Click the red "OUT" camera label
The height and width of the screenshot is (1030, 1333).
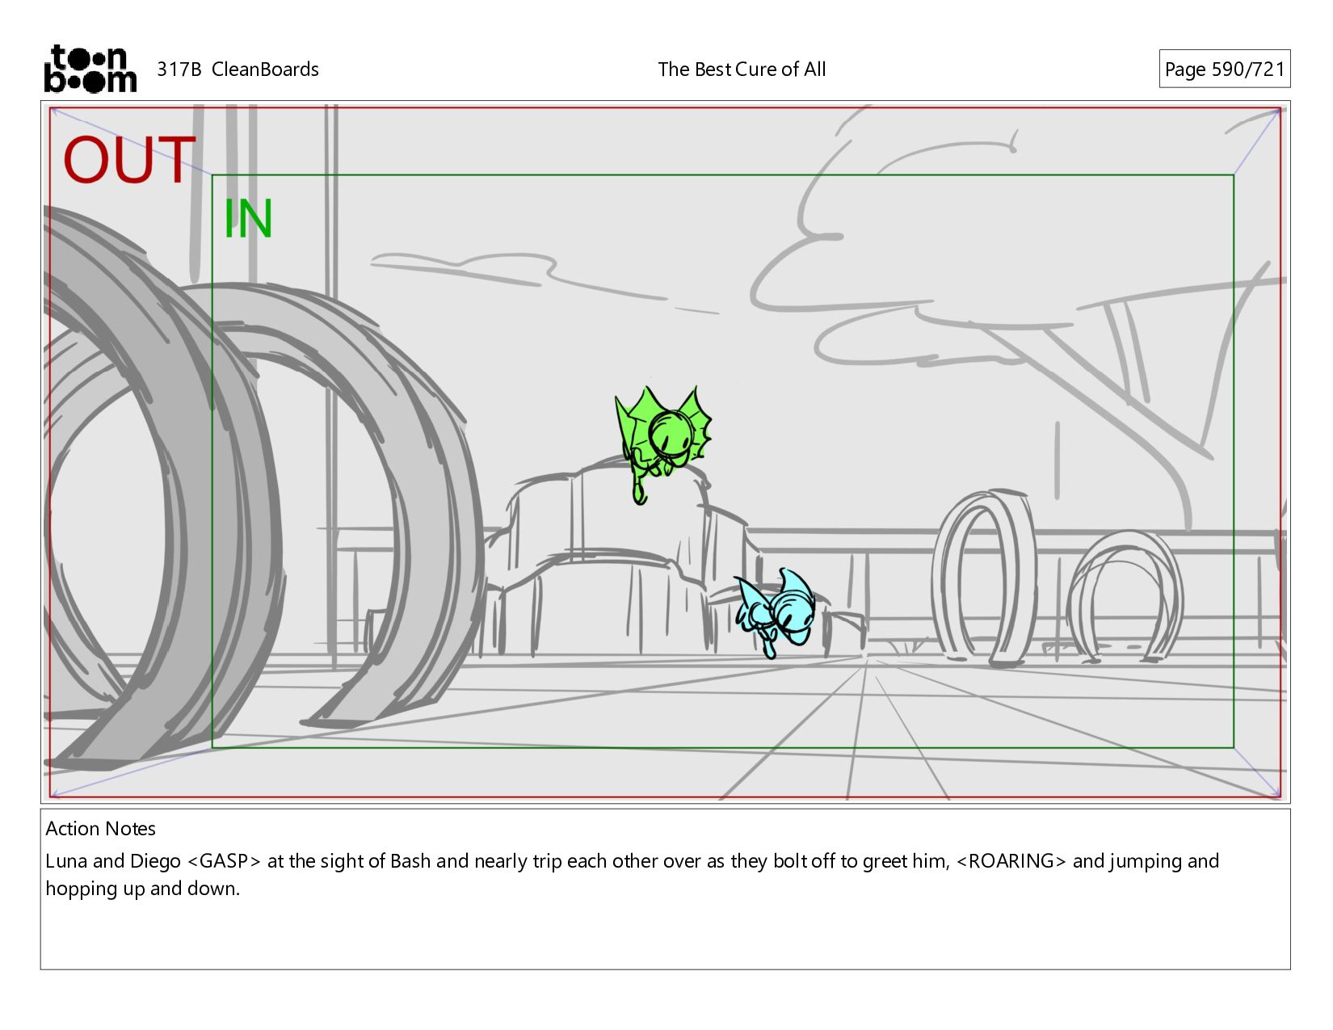(129, 160)
